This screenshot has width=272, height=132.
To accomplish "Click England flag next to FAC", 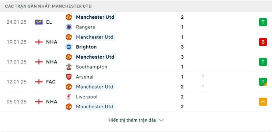I will tap(39, 82).
